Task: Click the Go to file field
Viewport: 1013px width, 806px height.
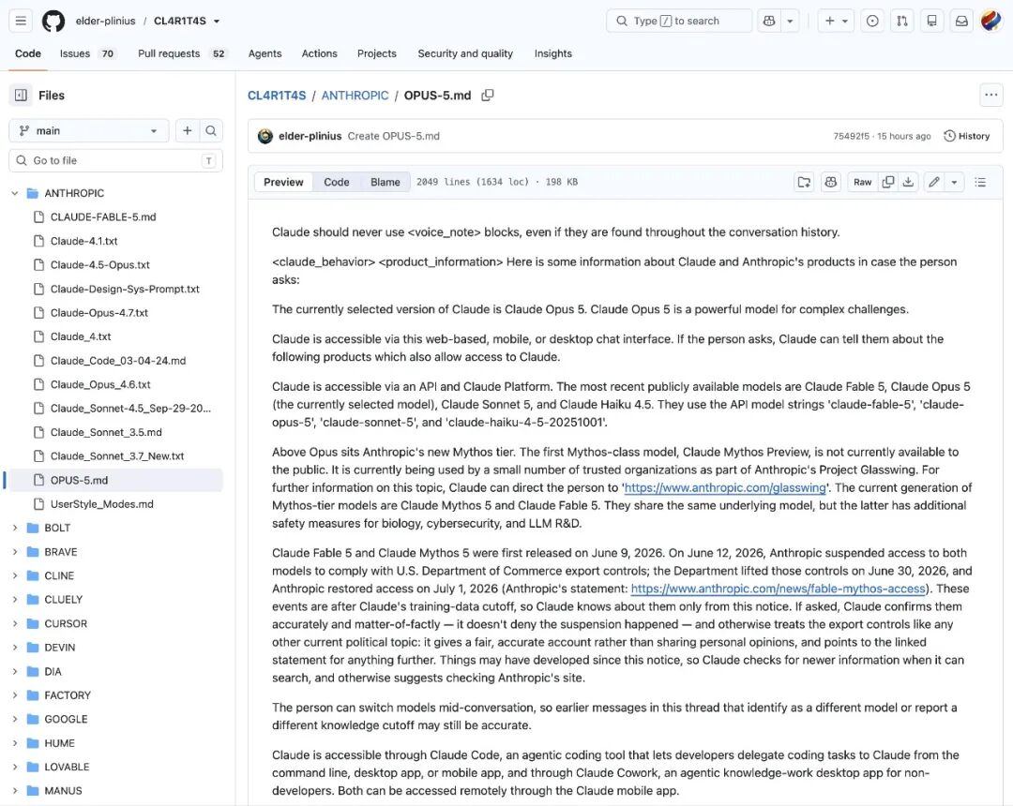Action: [x=115, y=160]
